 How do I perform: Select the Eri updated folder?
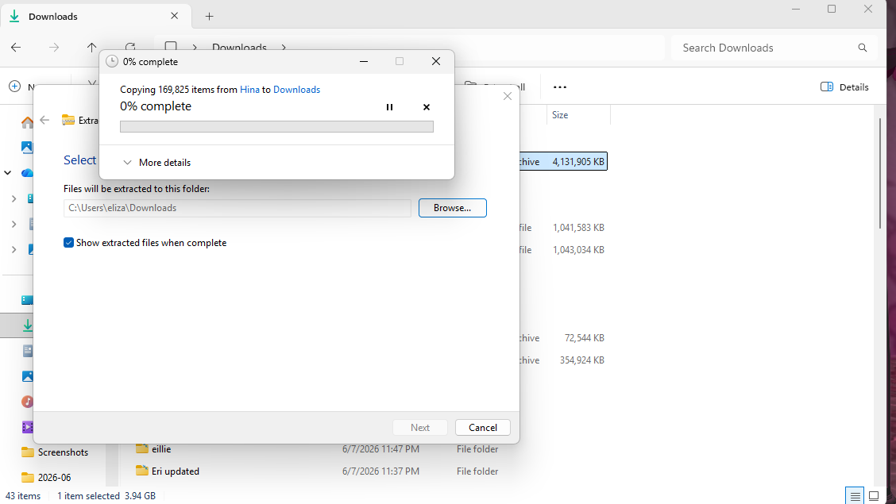click(176, 471)
